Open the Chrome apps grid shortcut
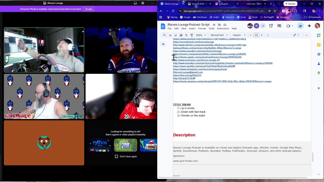Viewport: 324px width, 182px height. point(160,17)
